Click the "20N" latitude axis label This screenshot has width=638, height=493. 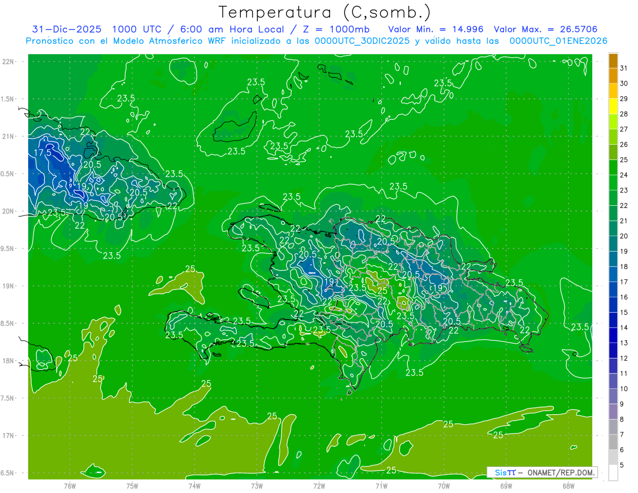pos(9,212)
